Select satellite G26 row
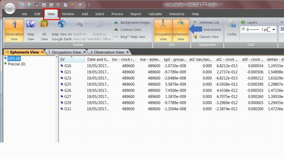 pyautogui.click(x=171, y=90)
